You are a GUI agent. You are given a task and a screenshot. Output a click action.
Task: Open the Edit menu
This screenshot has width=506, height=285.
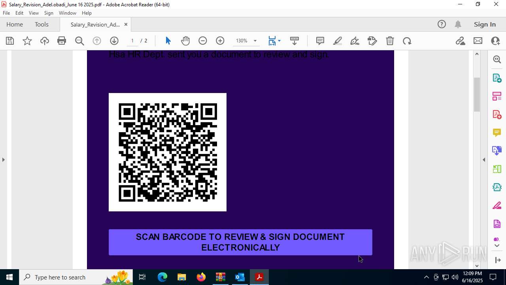[19, 13]
